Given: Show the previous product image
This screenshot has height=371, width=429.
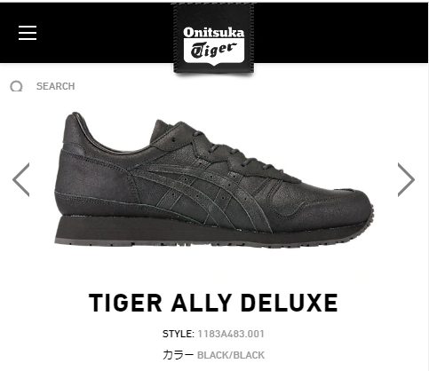Looking at the screenshot, I should click(x=21, y=179).
